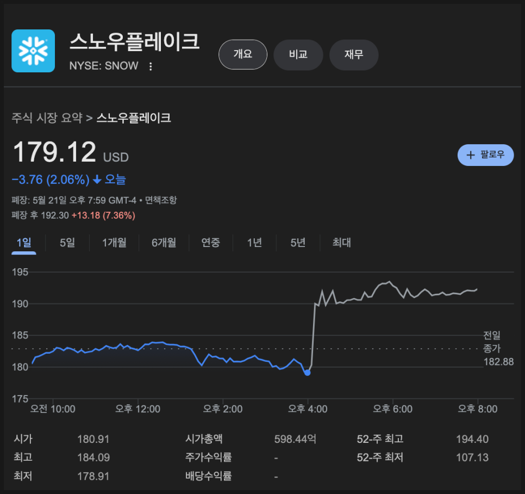Click the breadcrumb's 스노우플레이크 text

134,118
